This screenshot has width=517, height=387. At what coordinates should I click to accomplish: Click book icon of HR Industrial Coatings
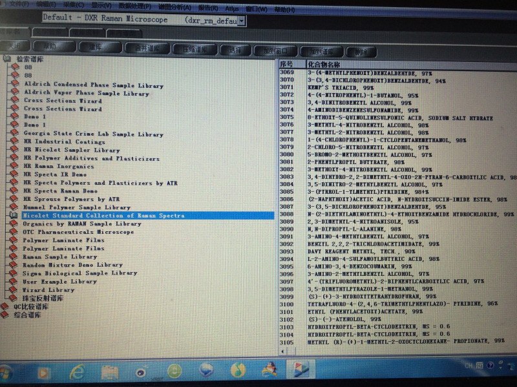pyautogui.click(x=14, y=141)
